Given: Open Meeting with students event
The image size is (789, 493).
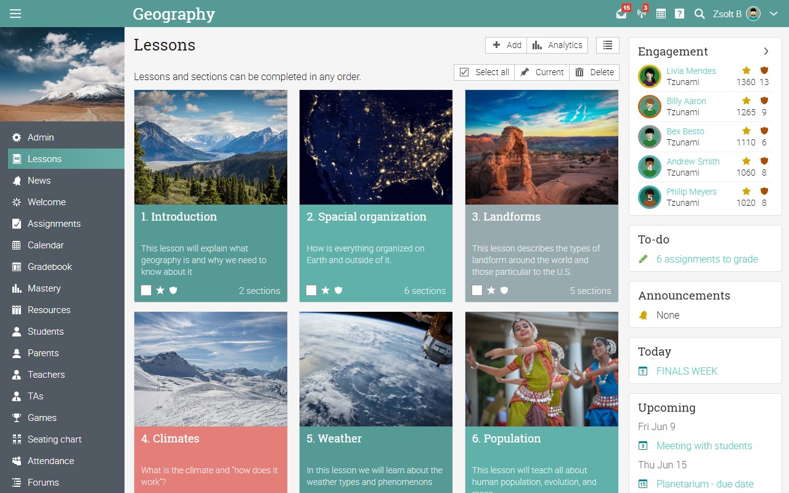Looking at the screenshot, I should click(704, 446).
